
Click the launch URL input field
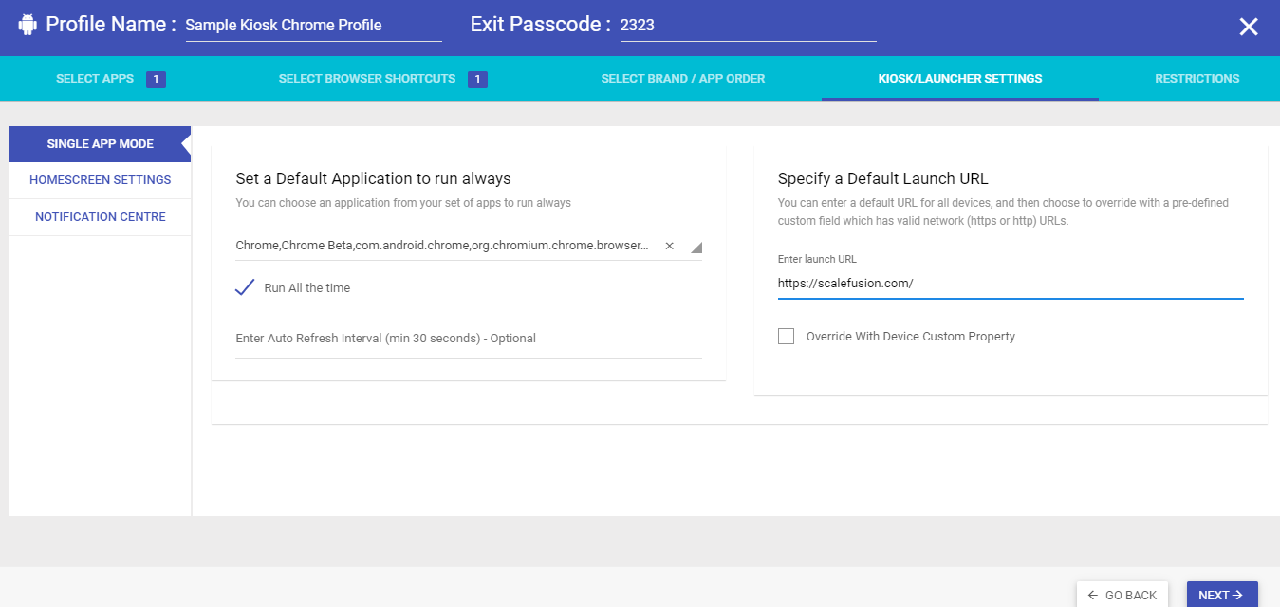point(1010,283)
